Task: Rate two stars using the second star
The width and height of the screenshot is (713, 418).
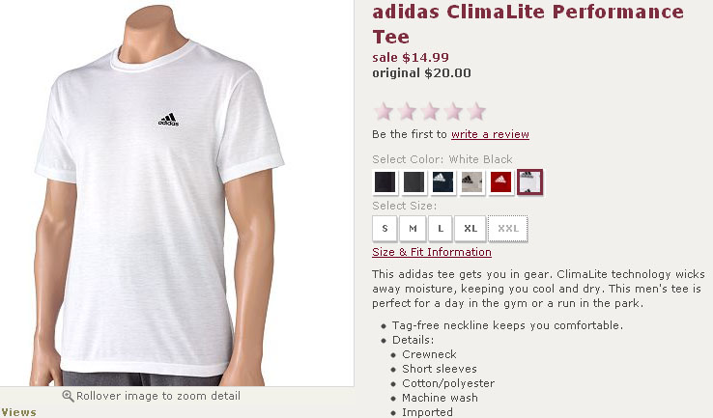Action: click(407, 111)
